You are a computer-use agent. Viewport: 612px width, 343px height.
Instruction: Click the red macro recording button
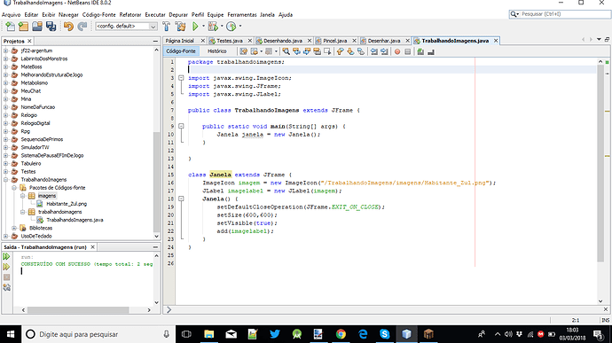[397, 51]
